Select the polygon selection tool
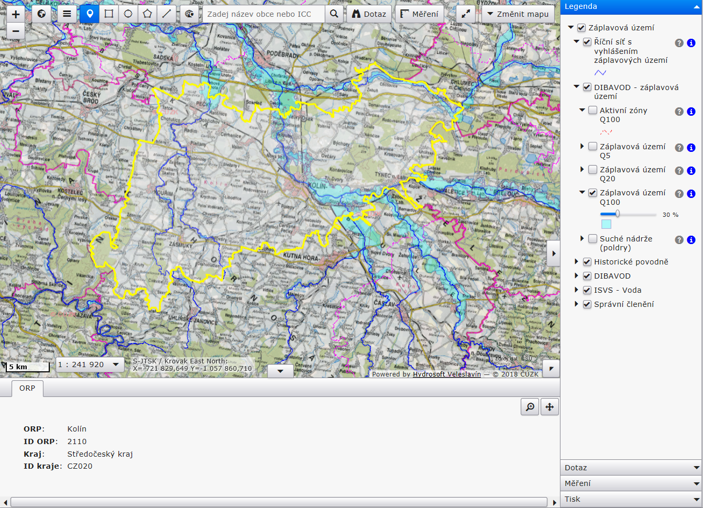The width and height of the screenshot is (703, 508). pos(147,14)
